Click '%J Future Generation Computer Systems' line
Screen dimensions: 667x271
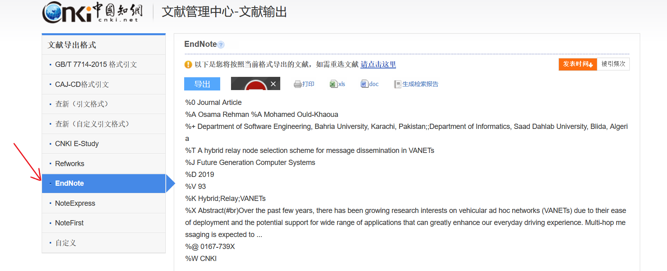[x=250, y=163]
